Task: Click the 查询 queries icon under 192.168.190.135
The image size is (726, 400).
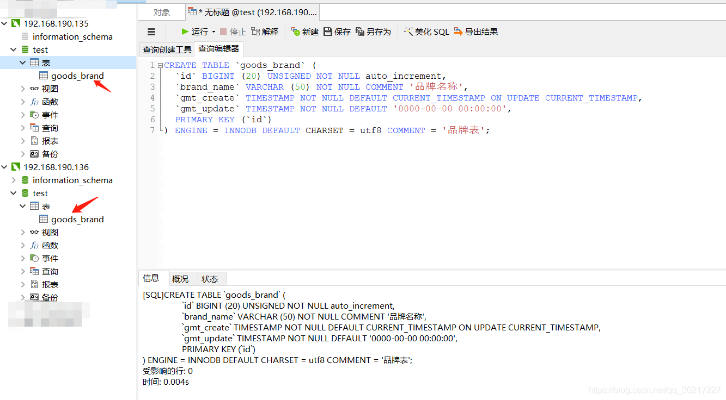Action: click(x=34, y=128)
